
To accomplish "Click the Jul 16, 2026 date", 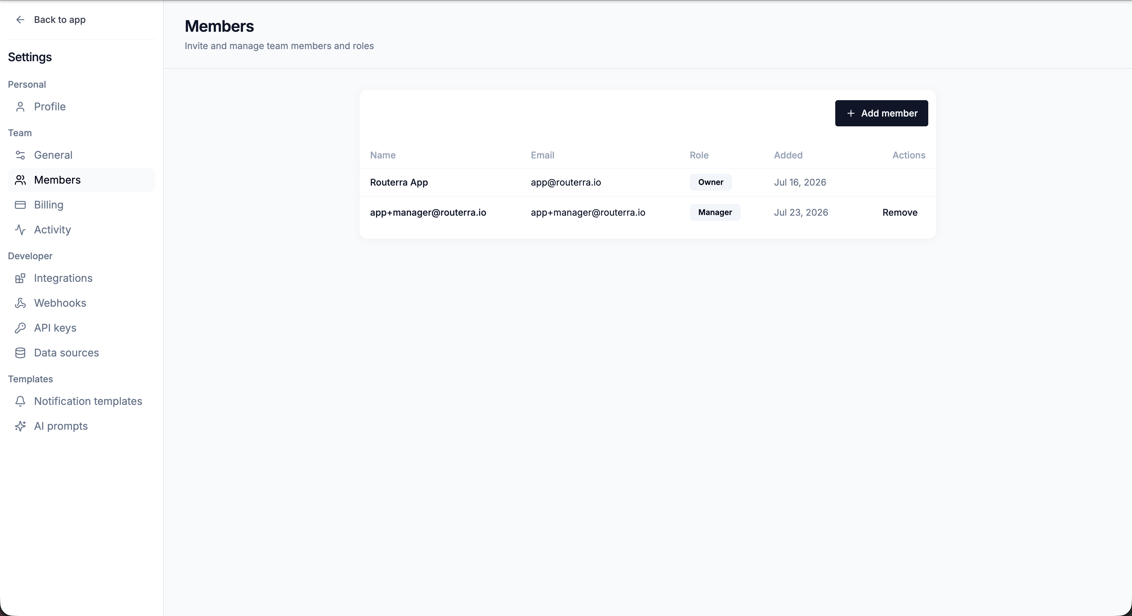I will pos(800,182).
